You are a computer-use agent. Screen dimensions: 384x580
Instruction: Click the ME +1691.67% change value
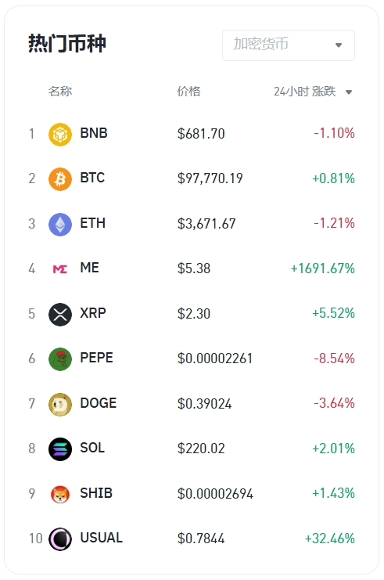tap(323, 268)
